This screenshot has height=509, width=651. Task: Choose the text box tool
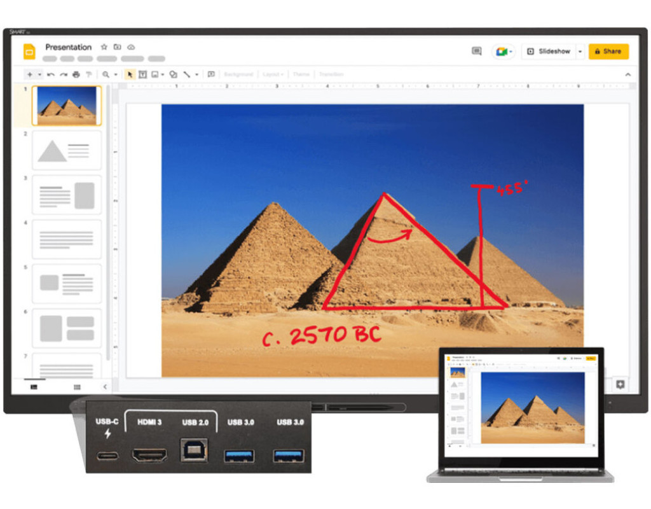142,74
